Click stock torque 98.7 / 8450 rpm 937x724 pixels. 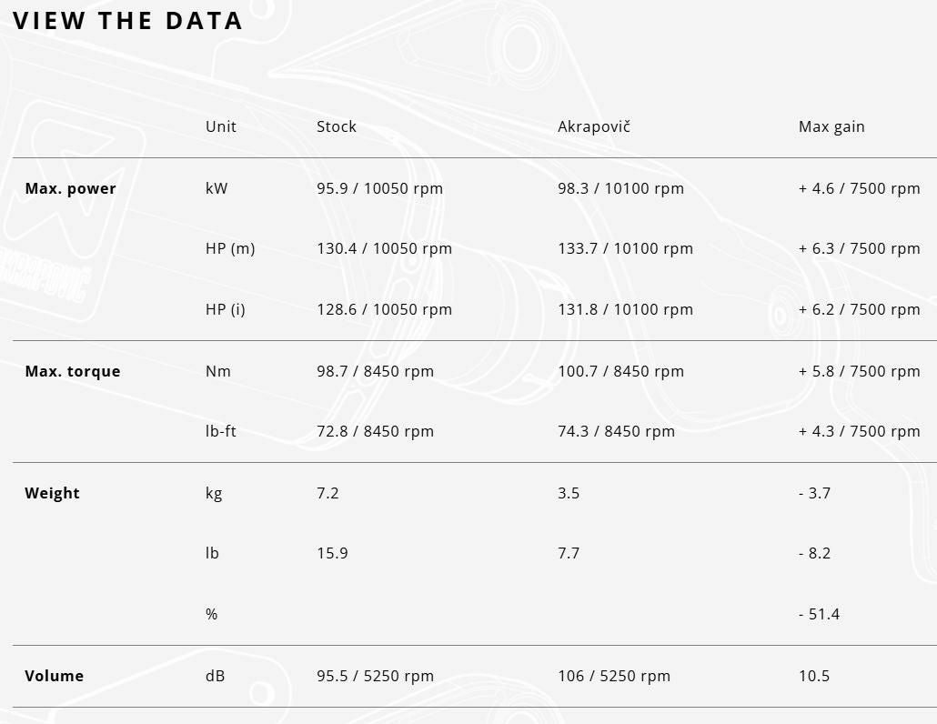click(x=375, y=371)
